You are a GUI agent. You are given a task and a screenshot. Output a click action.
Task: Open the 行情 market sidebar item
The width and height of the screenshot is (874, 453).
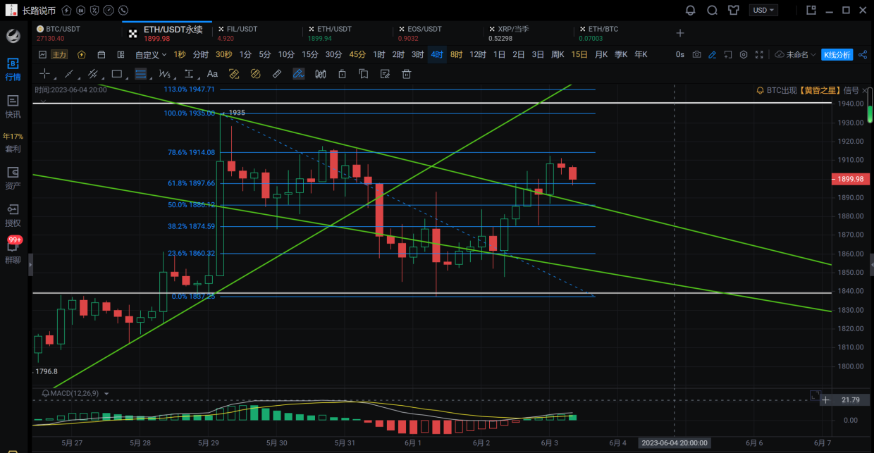13,69
